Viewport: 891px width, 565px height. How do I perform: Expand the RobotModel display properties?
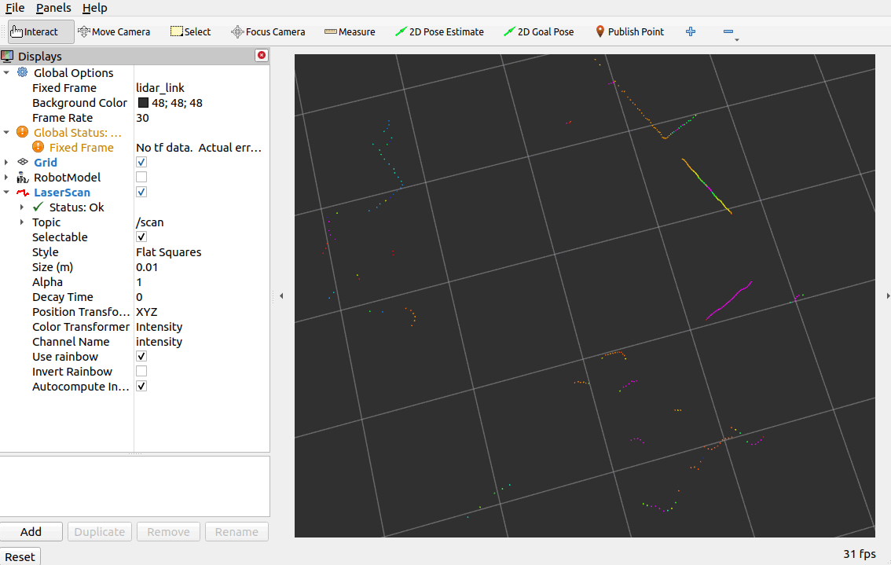[6, 178]
